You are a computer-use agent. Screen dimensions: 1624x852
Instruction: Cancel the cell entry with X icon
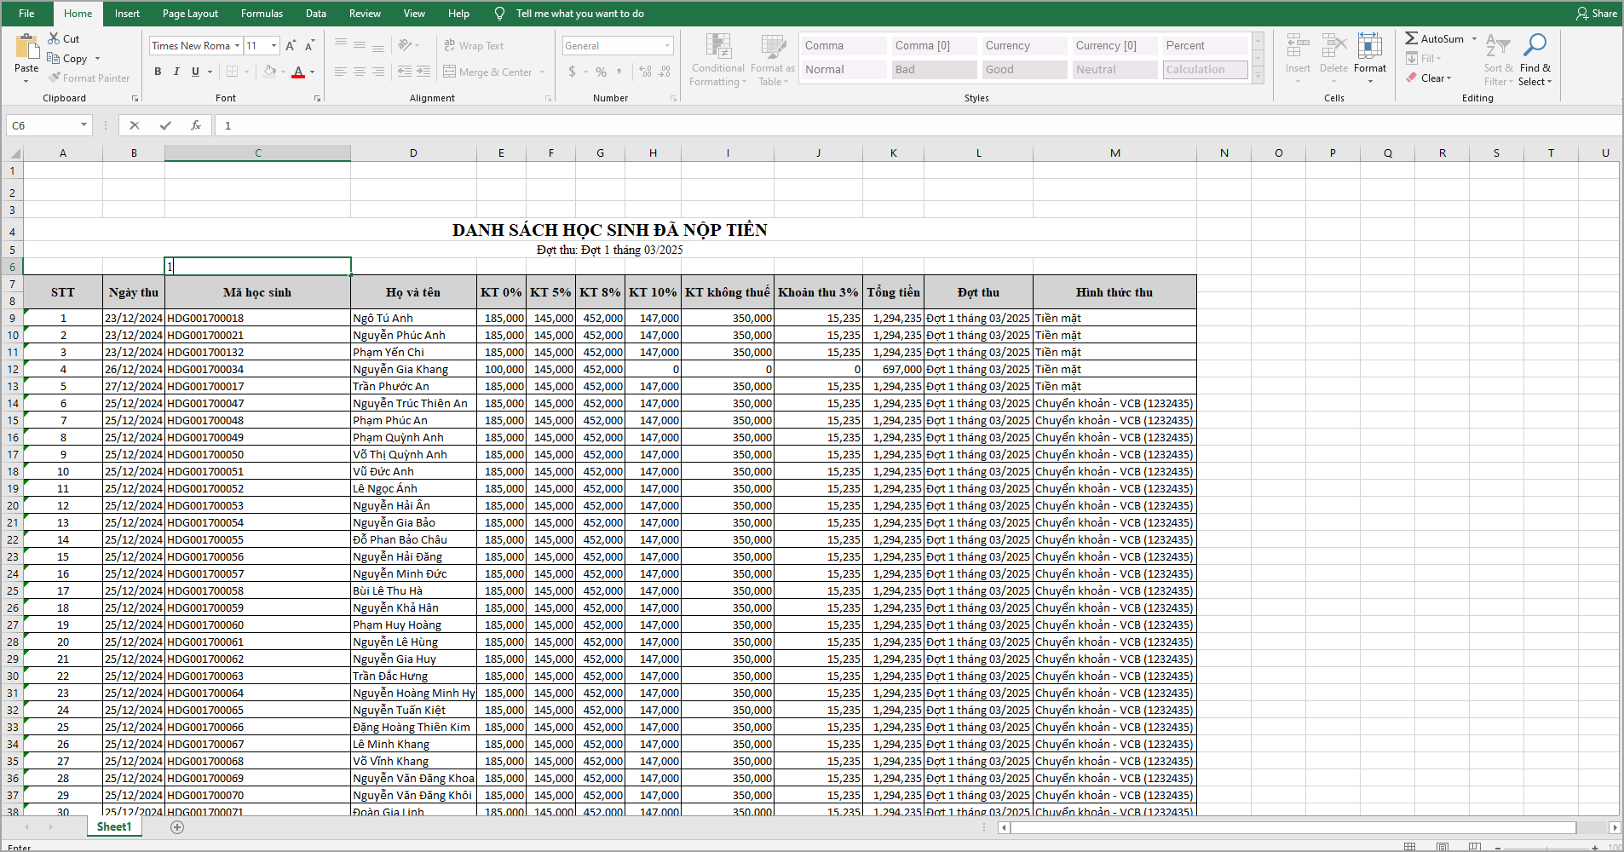tap(135, 125)
